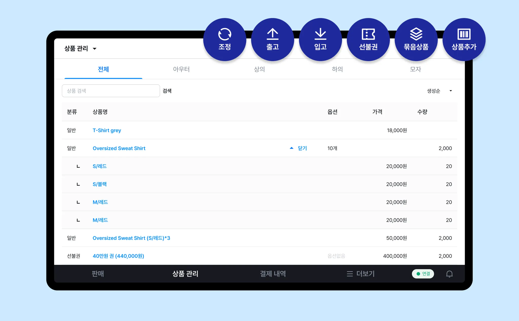This screenshot has width=519, height=321.
Task: Click the 상품 검색 search input field
Action: point(111,91)
